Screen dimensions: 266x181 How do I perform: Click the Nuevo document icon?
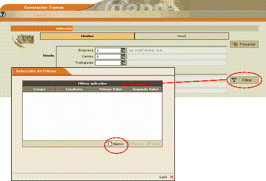click(x=110, y=144)
